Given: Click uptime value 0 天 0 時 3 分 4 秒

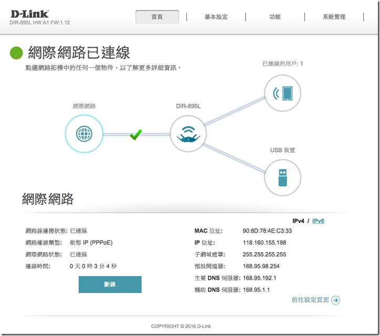Looking at the screenshot, I should (93, 266).
